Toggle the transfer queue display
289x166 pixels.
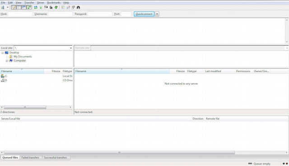[29, 7]
